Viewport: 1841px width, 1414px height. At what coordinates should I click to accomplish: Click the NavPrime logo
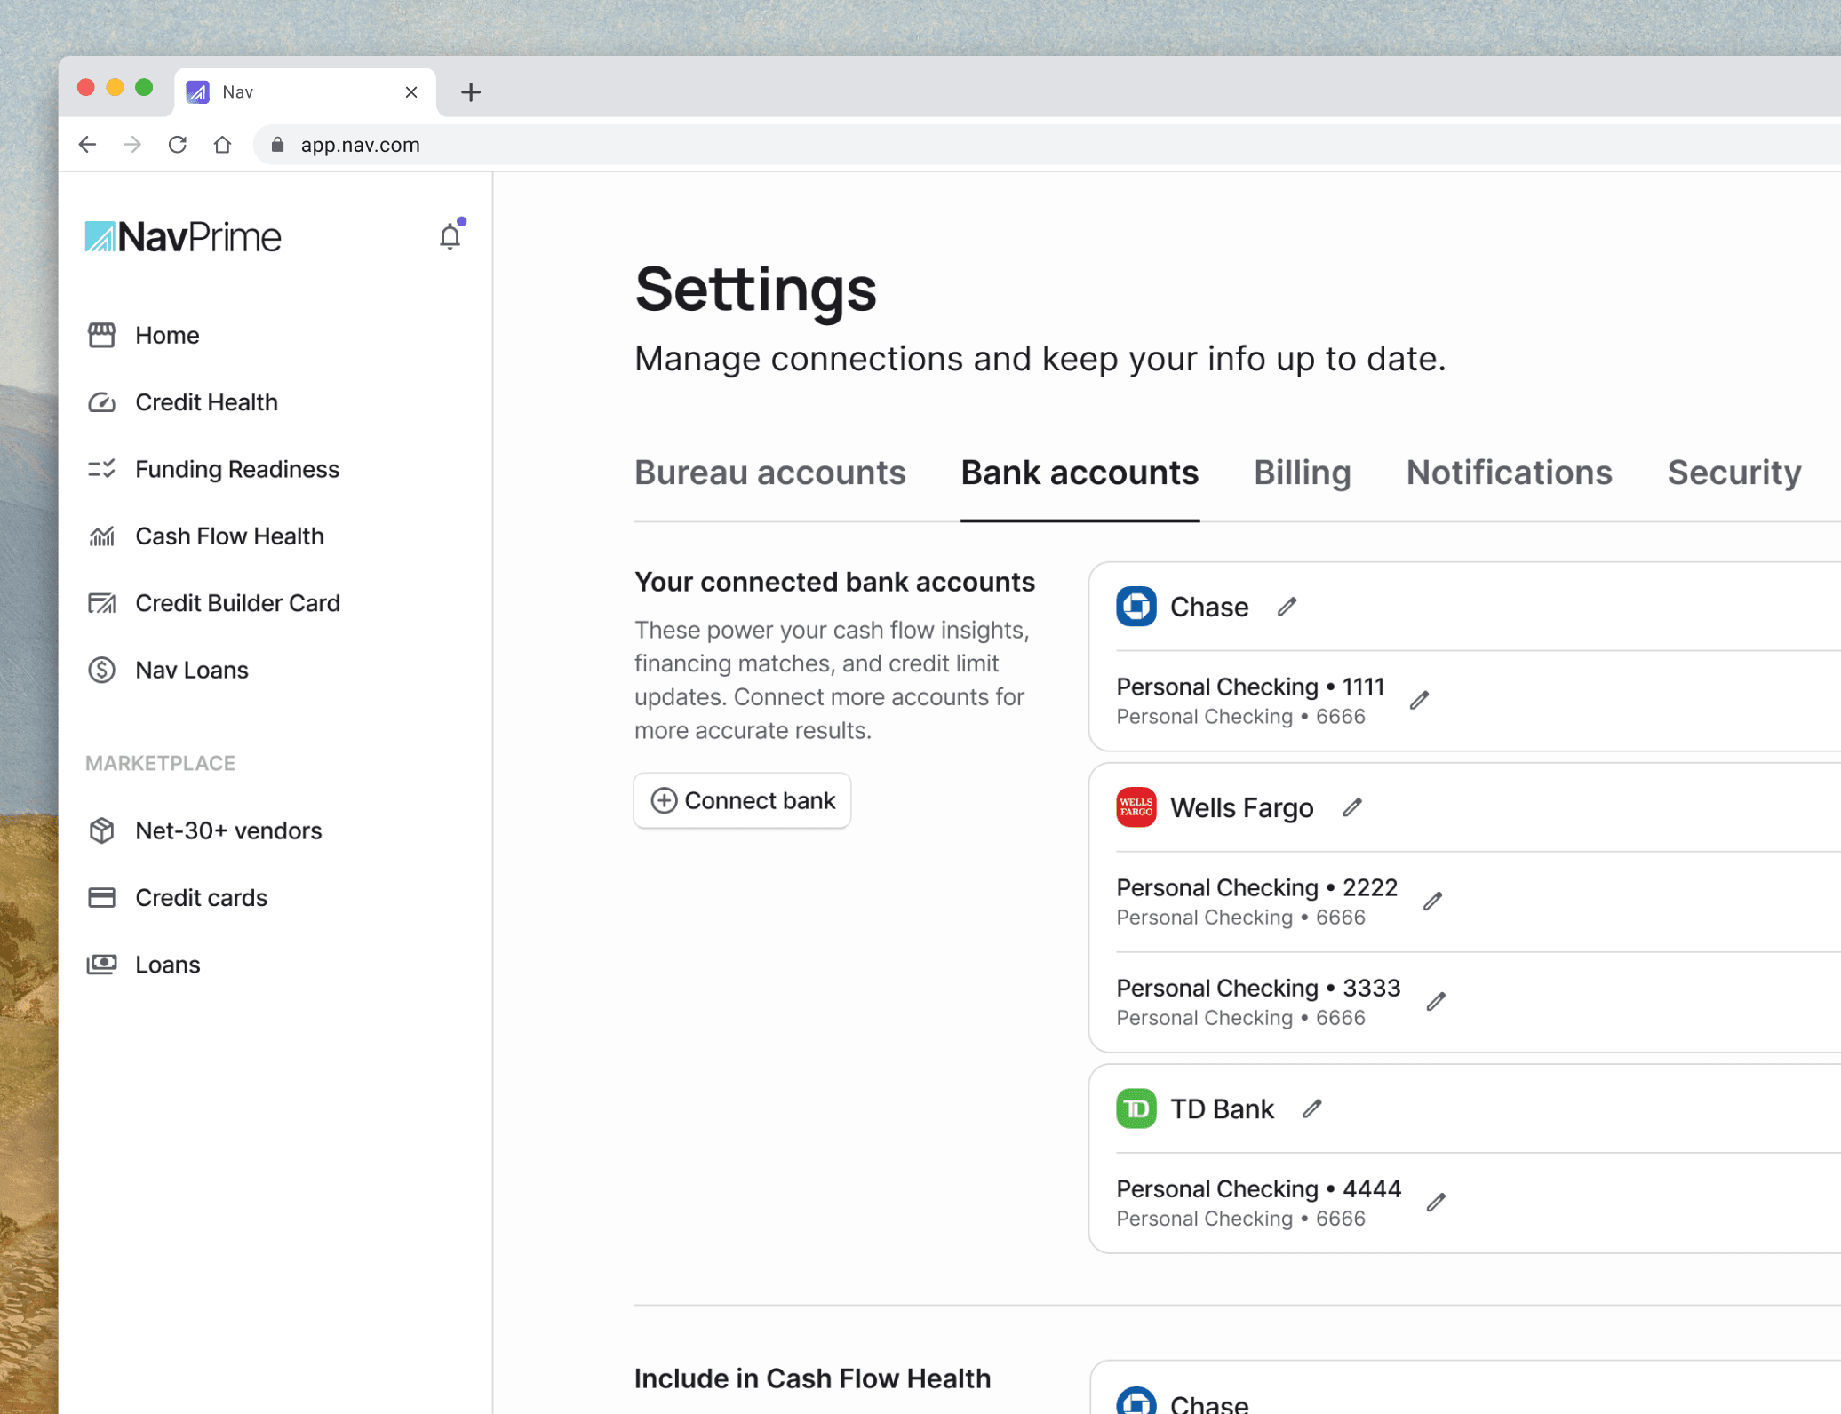click(x=183, y=237)
